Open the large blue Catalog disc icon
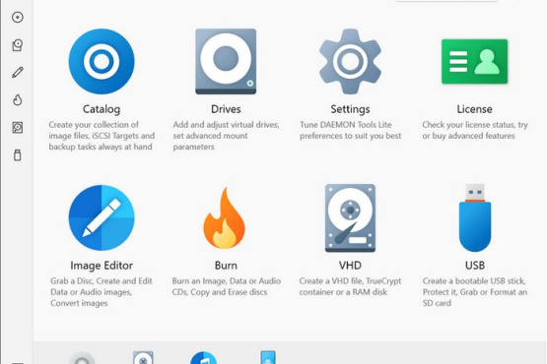The width and height of the screenshot is (547, 364). coord(102,61)
